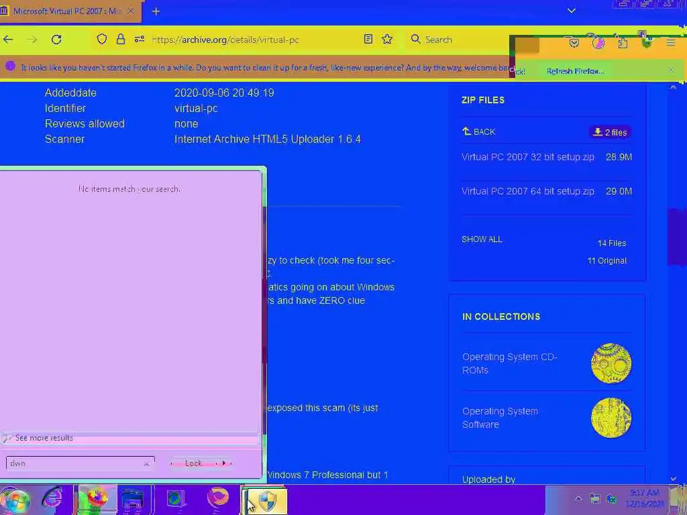Click the Firefox icon on the taskbar

[x=97, y=499]
